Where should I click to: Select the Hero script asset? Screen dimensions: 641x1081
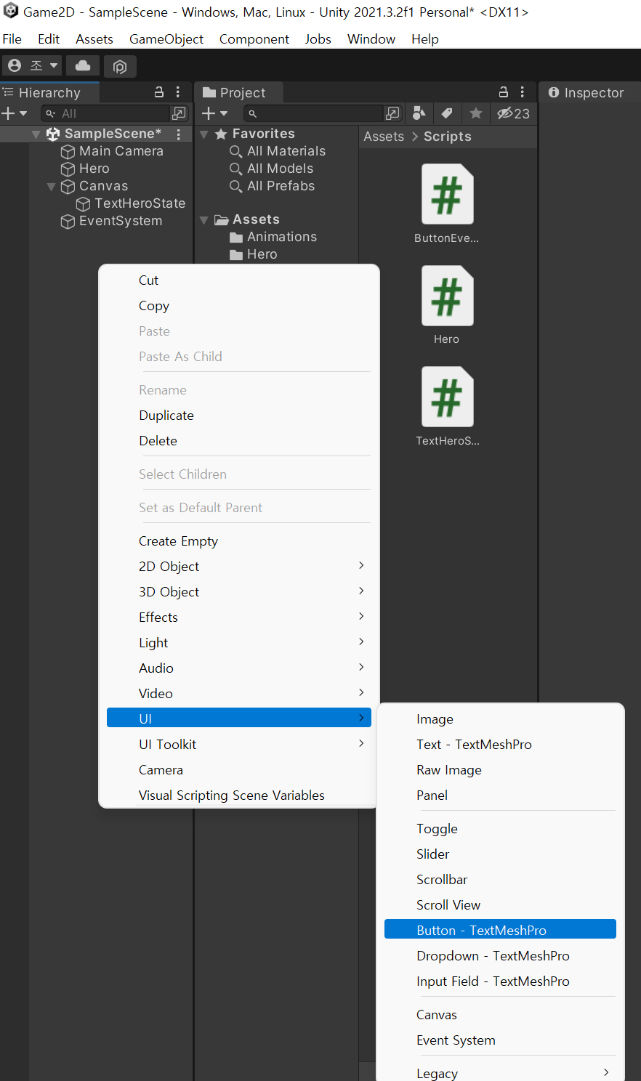point(447,305)
